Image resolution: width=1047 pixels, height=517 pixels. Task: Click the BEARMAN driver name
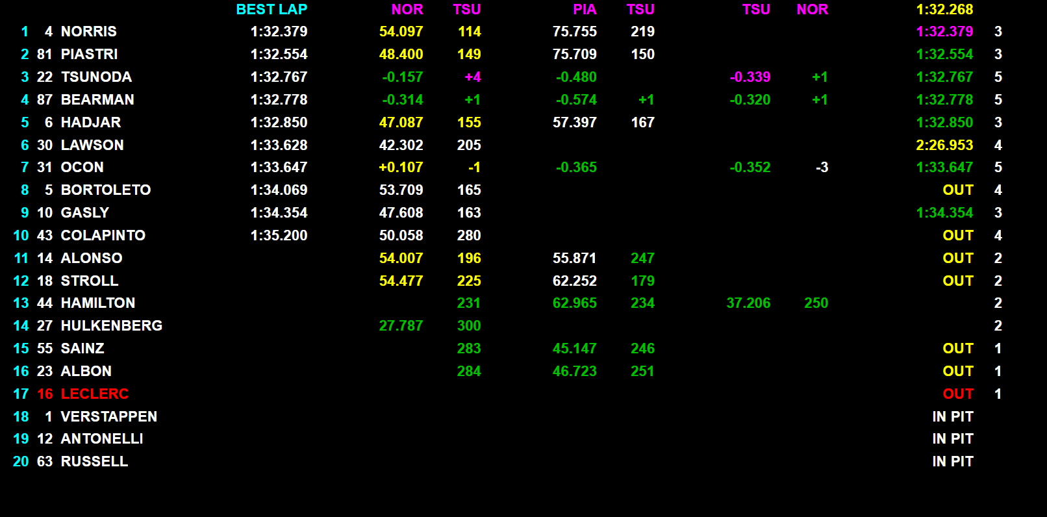click(97, 99)
